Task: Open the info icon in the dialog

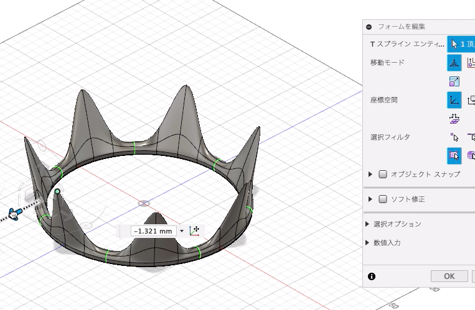Action: pyautogui.click(x=372, y=276)
